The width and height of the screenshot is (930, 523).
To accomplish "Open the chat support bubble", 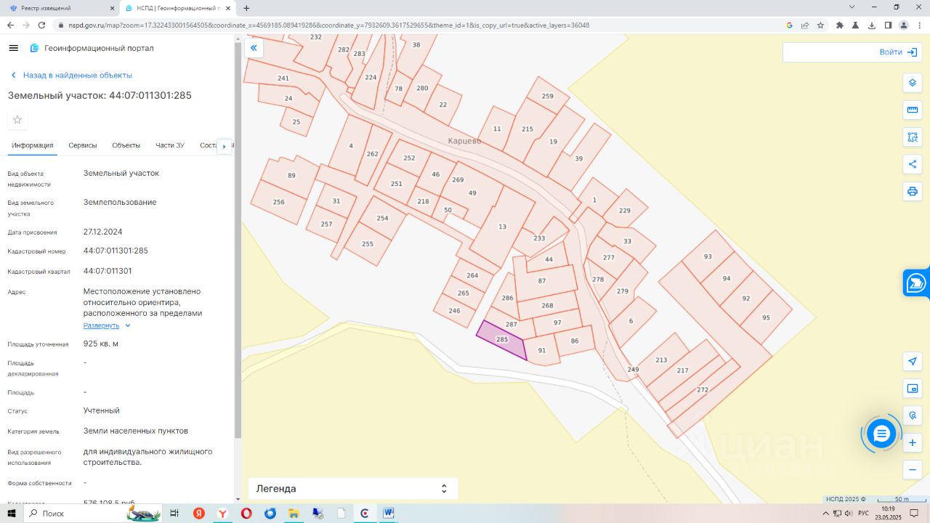I will coord(881,434).
